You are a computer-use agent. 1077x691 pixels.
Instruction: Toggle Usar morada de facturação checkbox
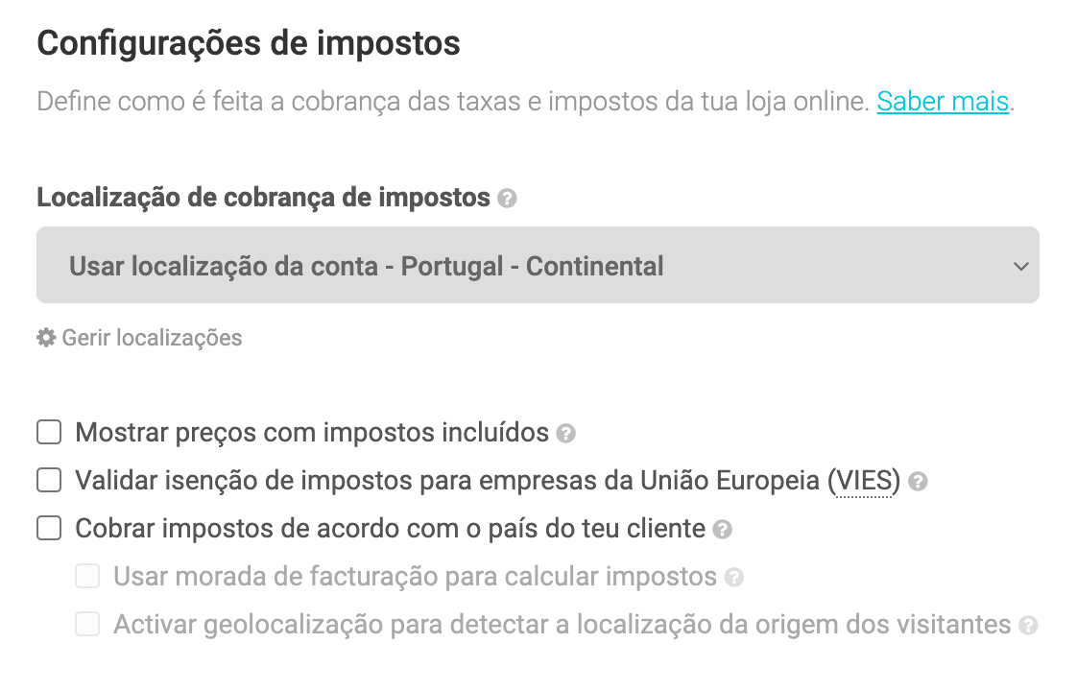coord(88,577)
